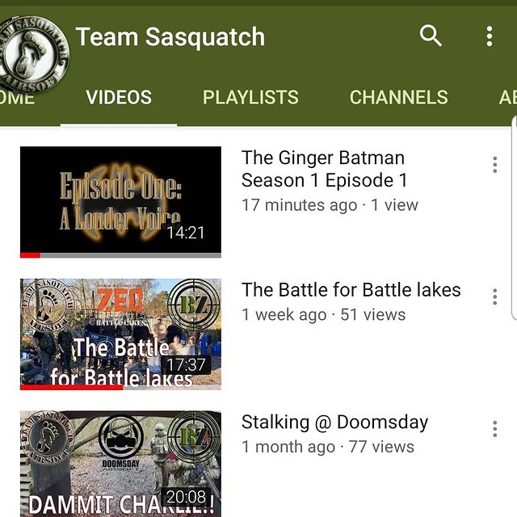
Task: Open the Stalking @ Doomsday title link
Action: [334, 422]
